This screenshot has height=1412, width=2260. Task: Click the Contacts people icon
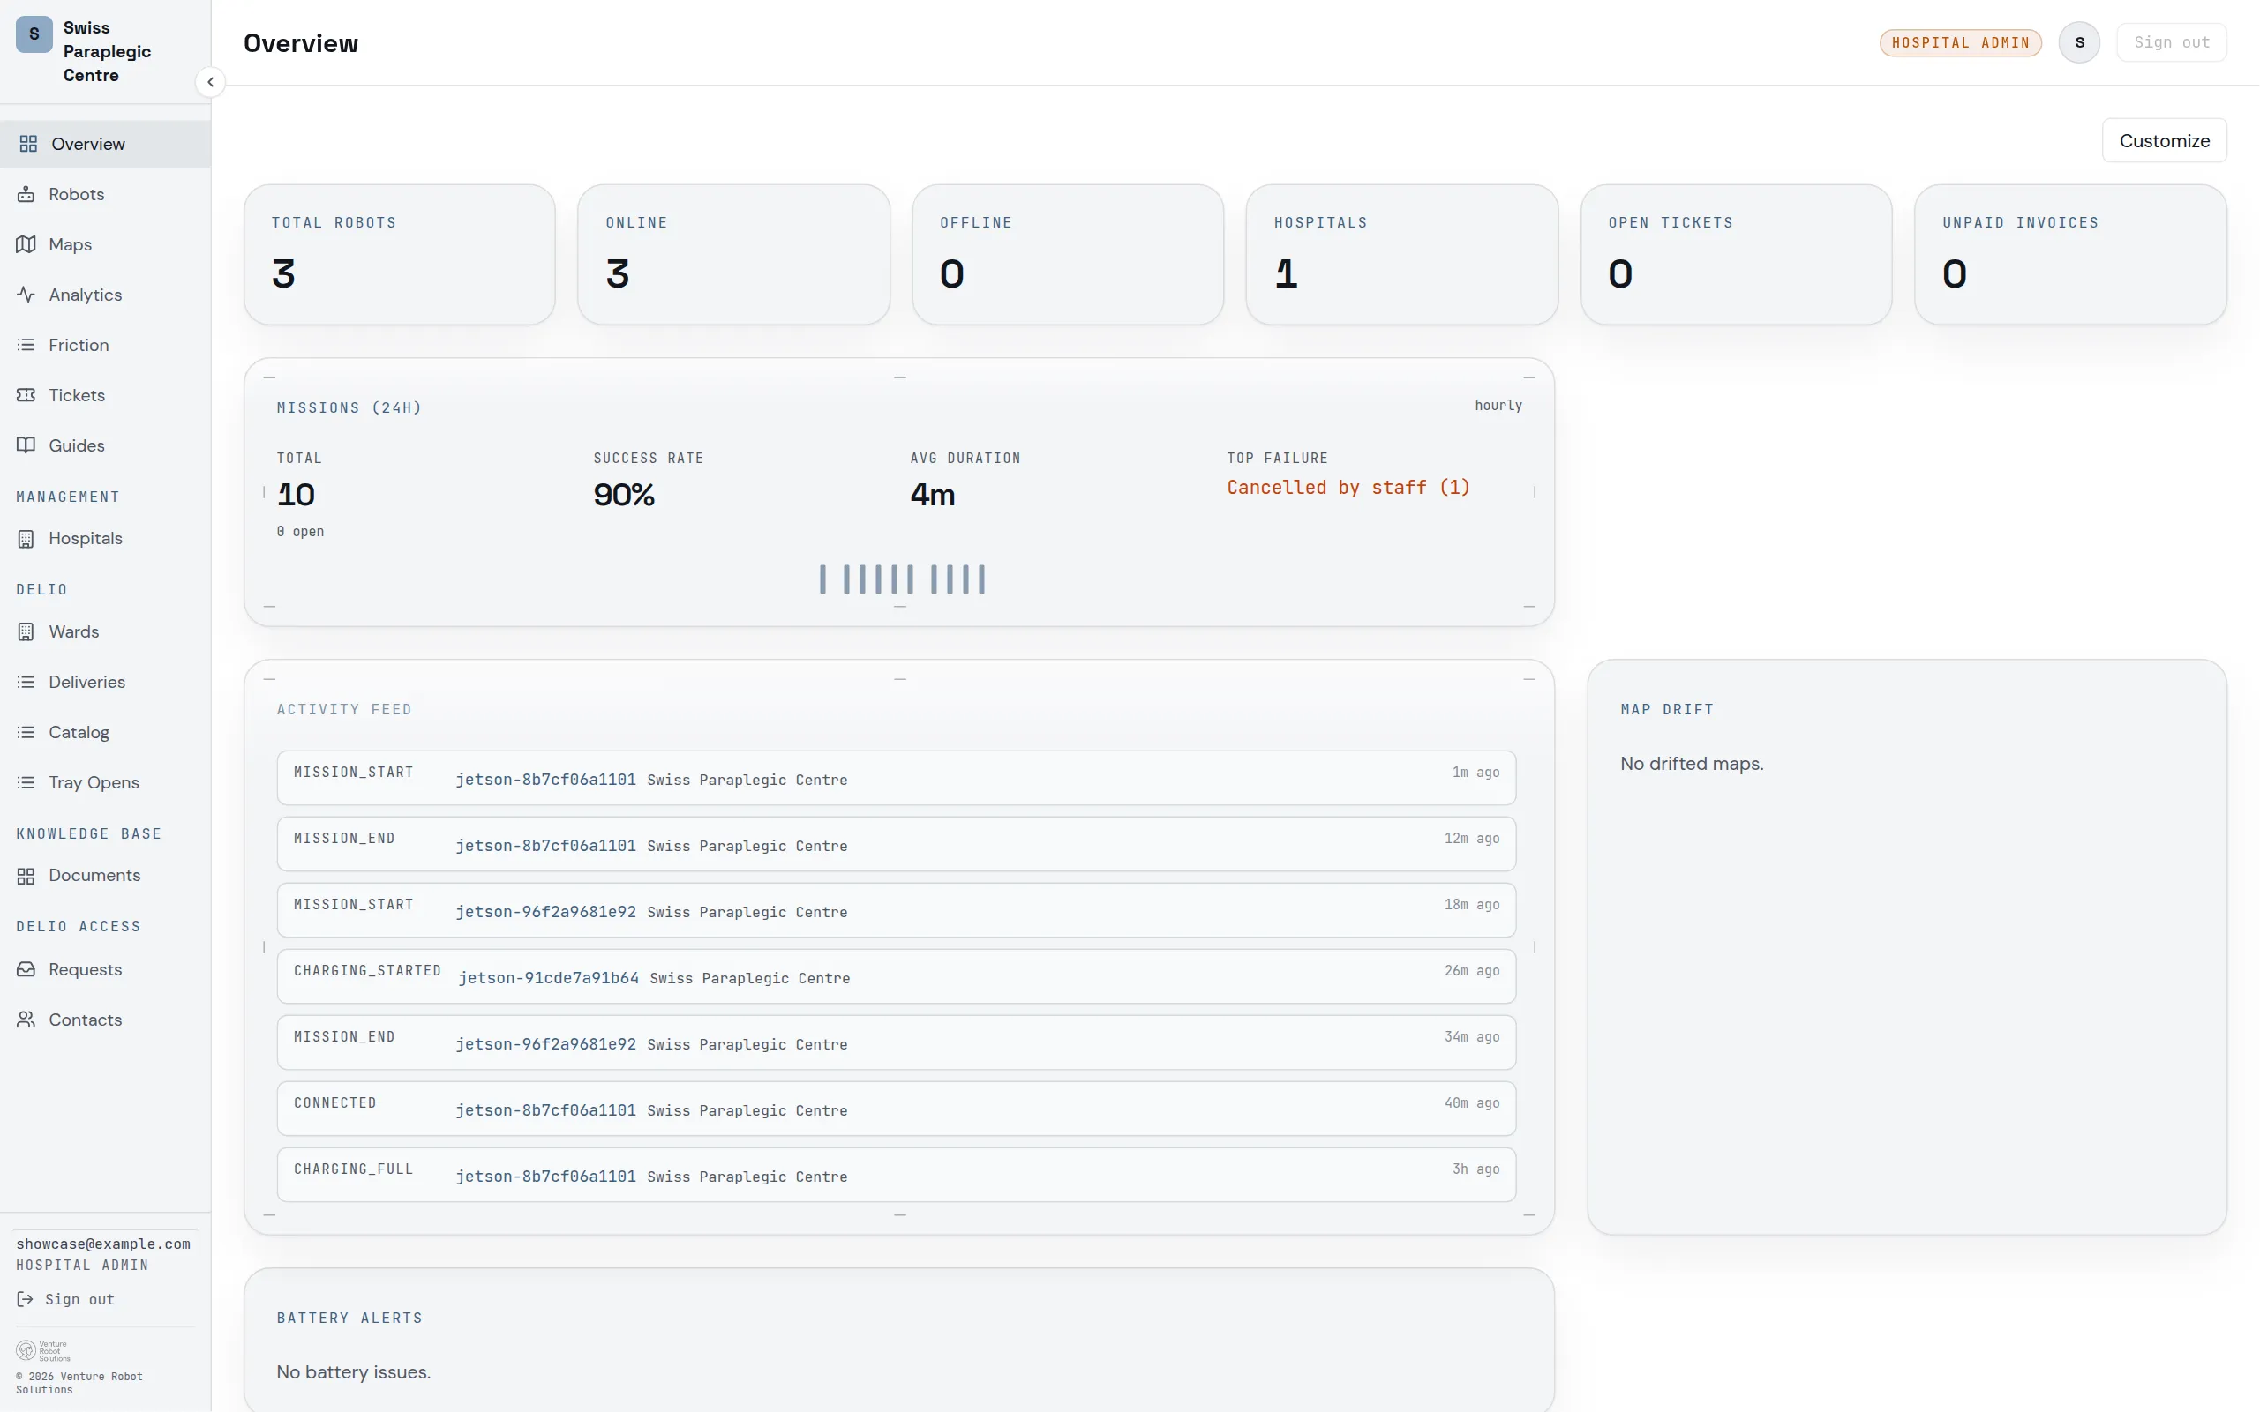click(26, 1020)
